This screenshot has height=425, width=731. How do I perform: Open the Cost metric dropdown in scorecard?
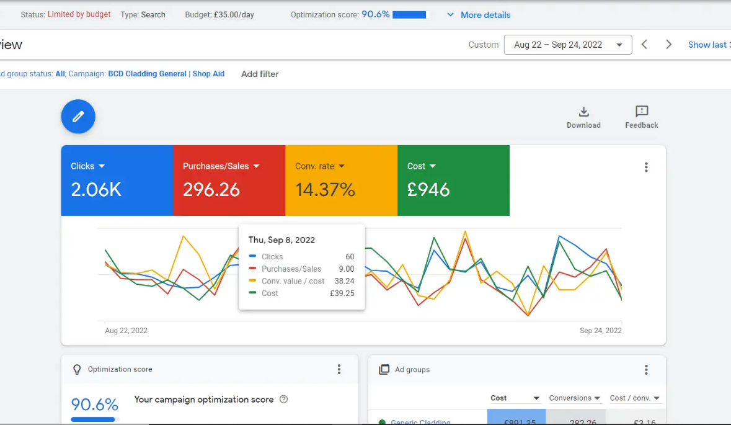pos(433,166)
